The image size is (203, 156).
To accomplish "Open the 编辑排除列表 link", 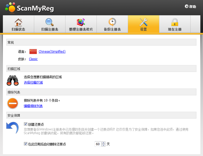I will (33, 106).
